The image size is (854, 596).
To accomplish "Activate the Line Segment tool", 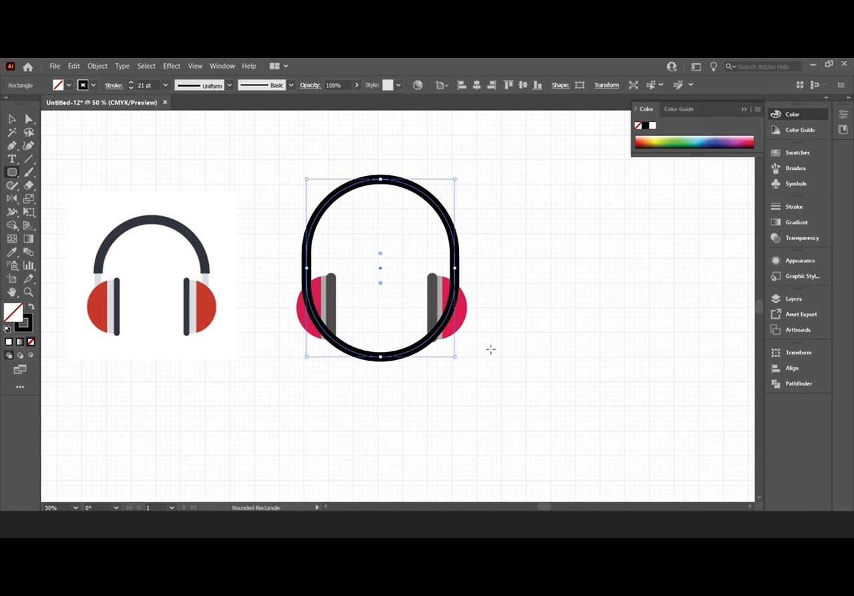I will [29, 159].
